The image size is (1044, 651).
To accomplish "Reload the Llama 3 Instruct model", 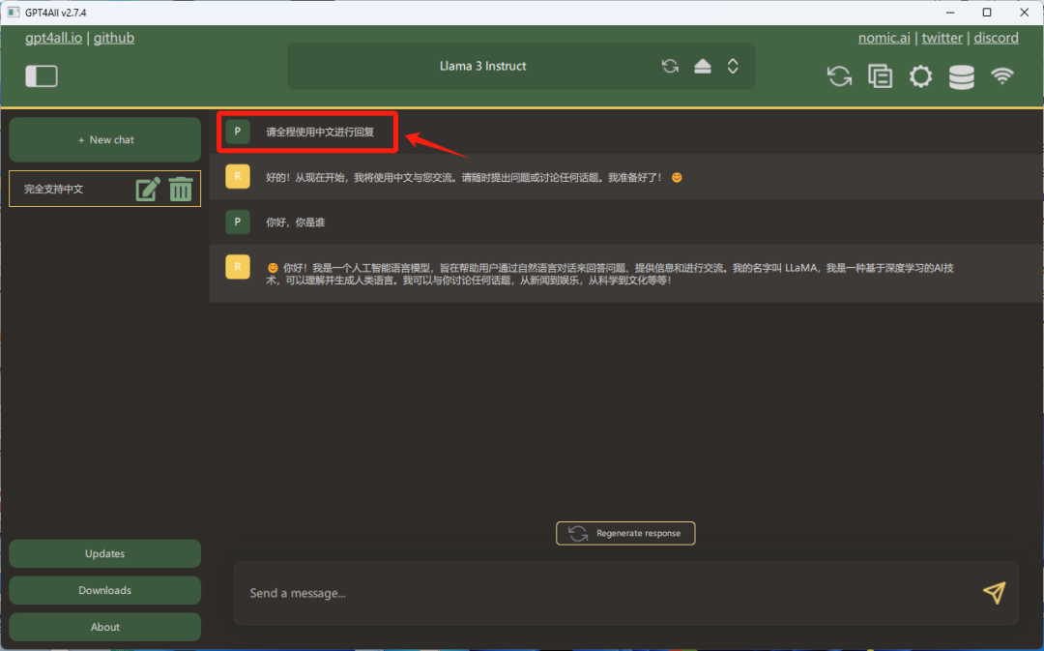I will pos(670,66).
